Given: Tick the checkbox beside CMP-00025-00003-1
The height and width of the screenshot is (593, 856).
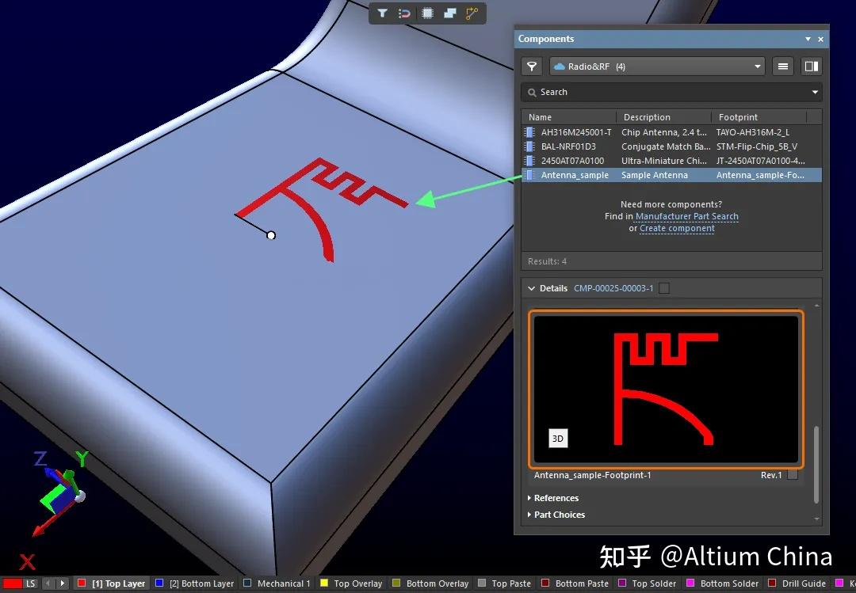Looking at the screenshot, I should pyautogui.click(x=664, y=288).
